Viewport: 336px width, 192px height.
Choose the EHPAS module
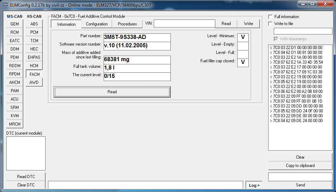[34, 57]
